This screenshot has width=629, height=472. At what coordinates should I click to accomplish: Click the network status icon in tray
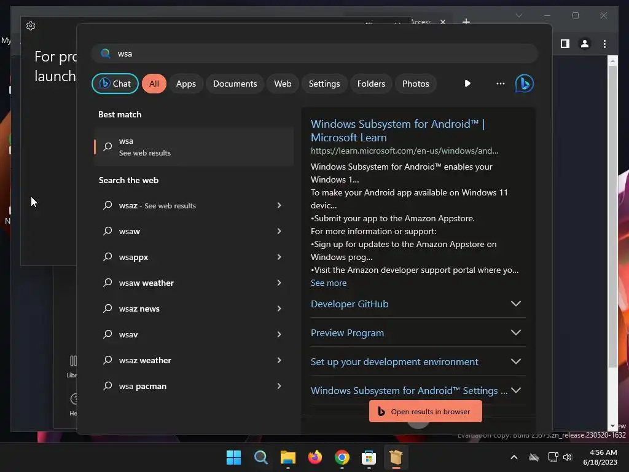[x=553, y=457]
